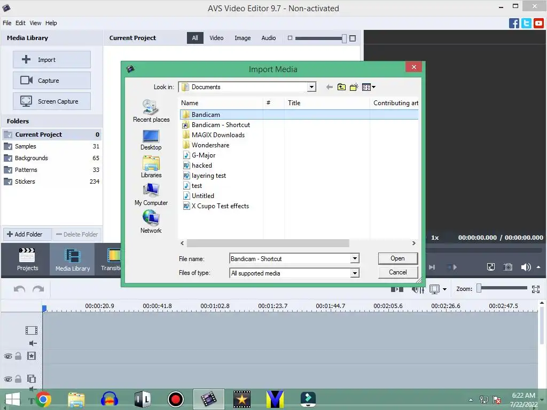The height and width of the screenshot is (410, 547).
Task: Open Recent places in Import Media sidebar
Action: (151, 111)
